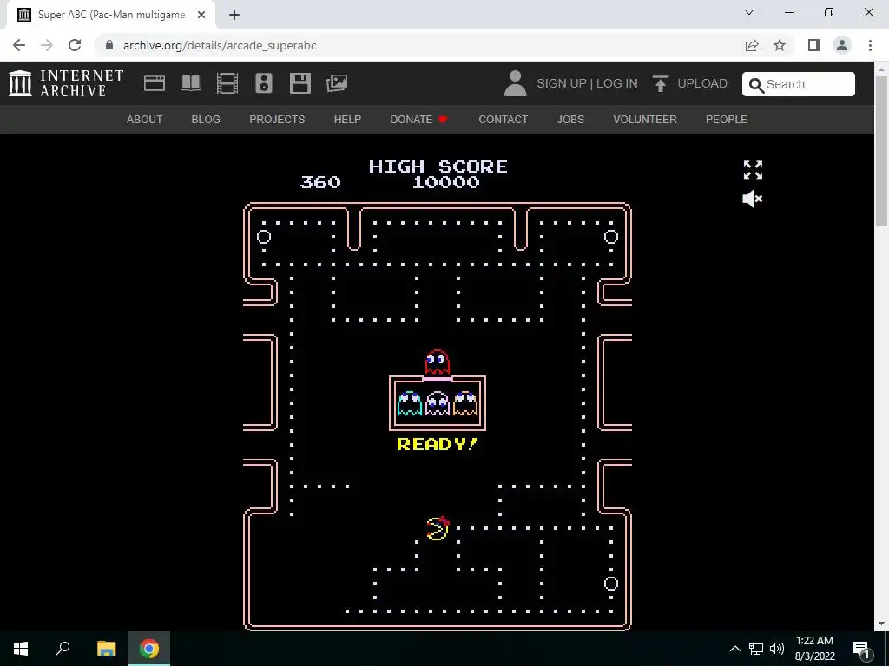Reload the page

(75, 45)
